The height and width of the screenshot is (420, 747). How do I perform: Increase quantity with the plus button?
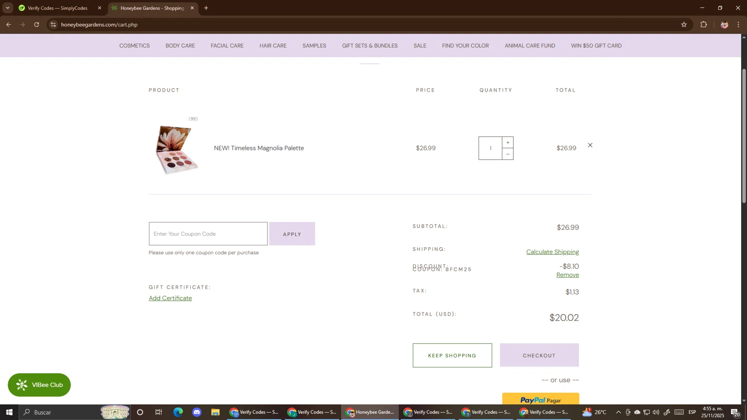coord(507,143)
